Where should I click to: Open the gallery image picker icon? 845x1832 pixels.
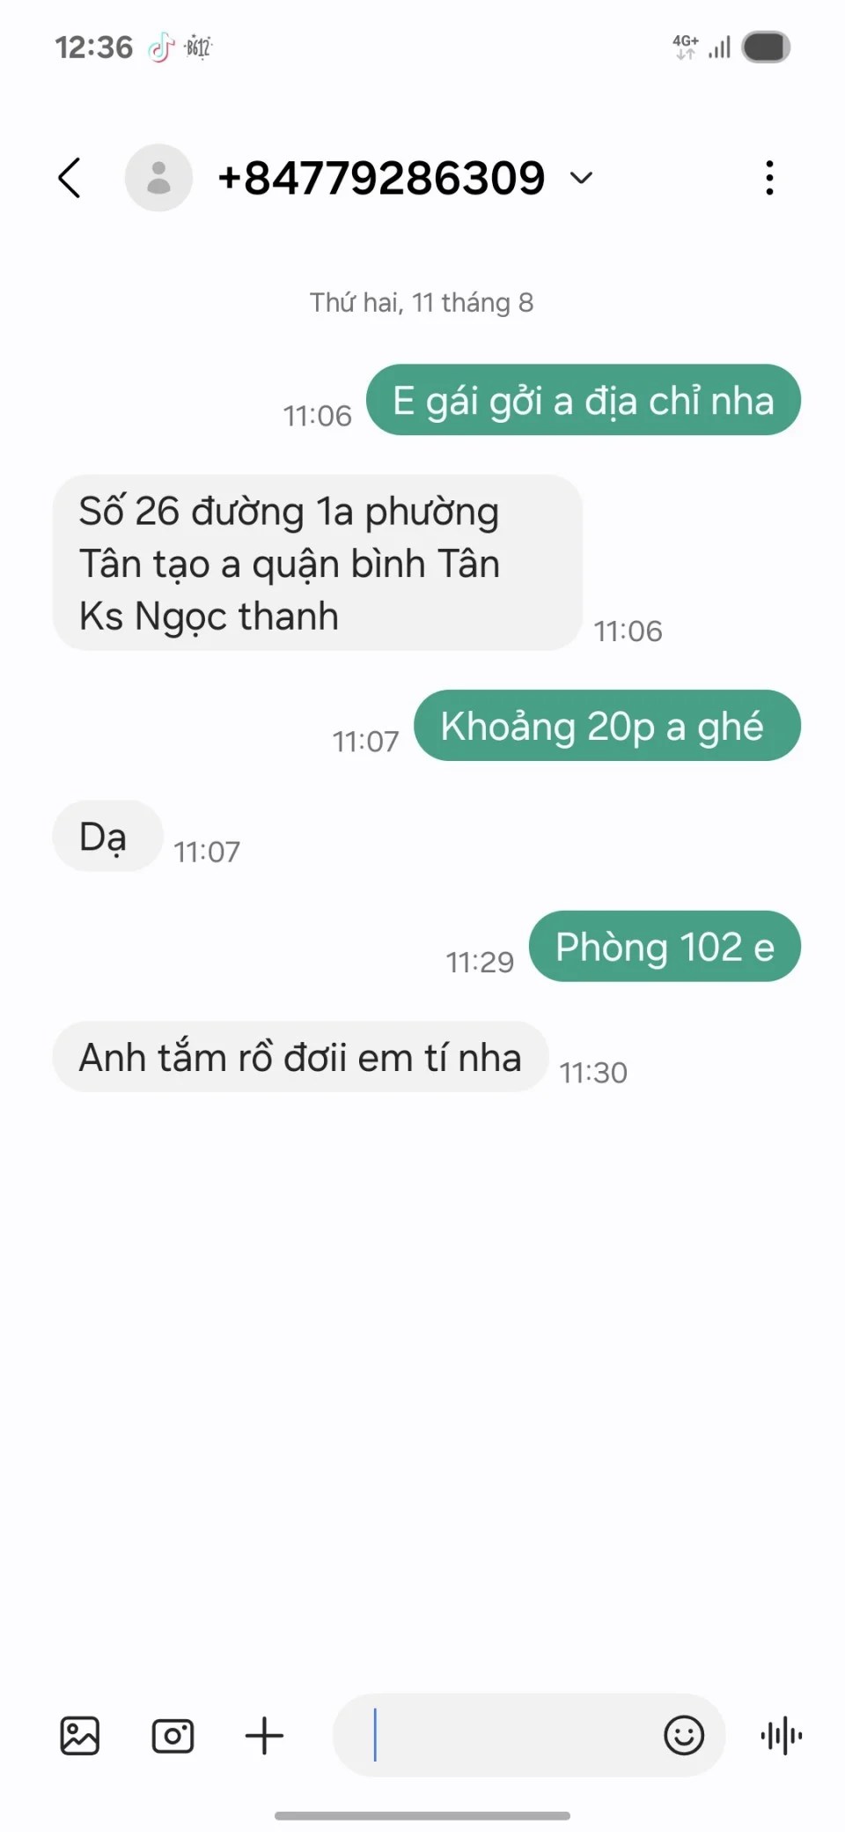[80, 1736]
